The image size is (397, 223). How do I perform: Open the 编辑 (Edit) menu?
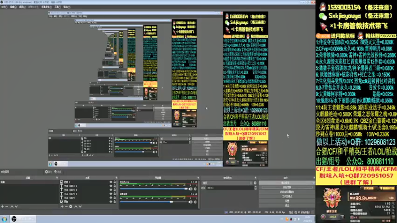13,7
